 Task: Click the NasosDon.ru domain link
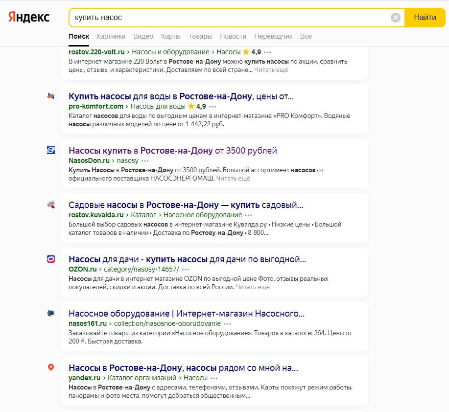[x=89, y=161]
